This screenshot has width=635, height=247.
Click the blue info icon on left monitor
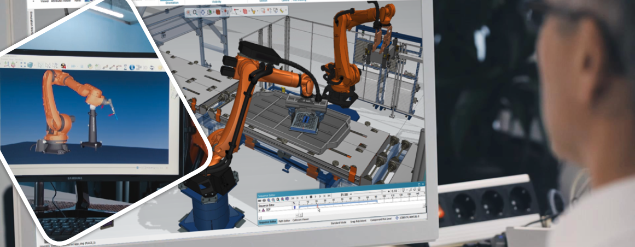tap(132, 67)
